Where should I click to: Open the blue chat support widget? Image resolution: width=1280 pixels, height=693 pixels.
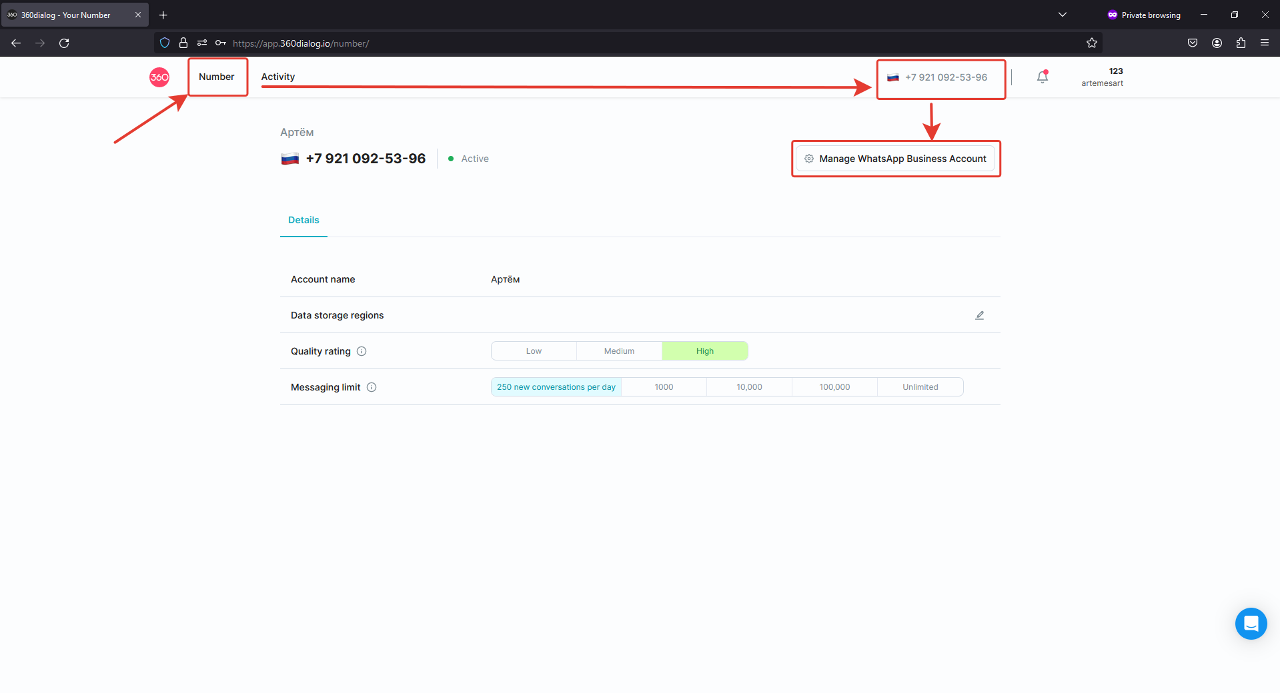click(1251, 624)
